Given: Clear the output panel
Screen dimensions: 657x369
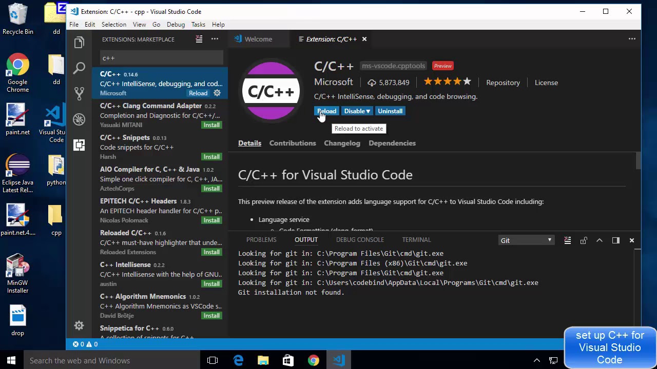Looking at the screenshot, I should pyautogui.click(x=567, y=240).
